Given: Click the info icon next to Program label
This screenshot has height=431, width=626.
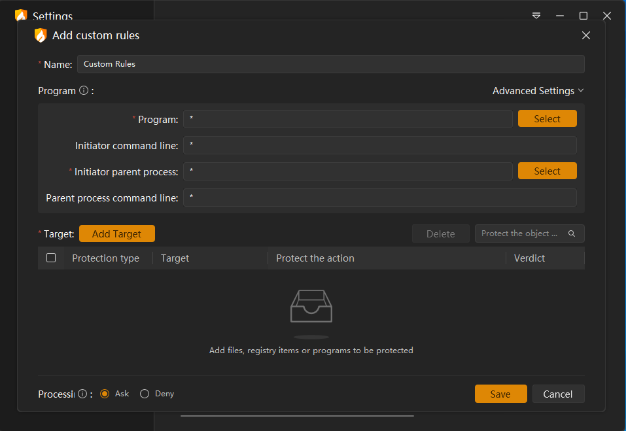Looking at the screenshot, I should (x=84, y=91).
